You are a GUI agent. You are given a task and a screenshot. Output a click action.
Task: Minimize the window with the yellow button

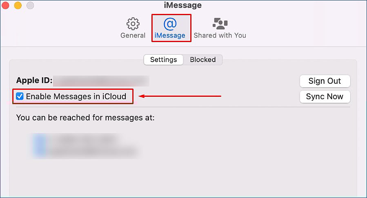pyautogui.click(x=18, y=5)
